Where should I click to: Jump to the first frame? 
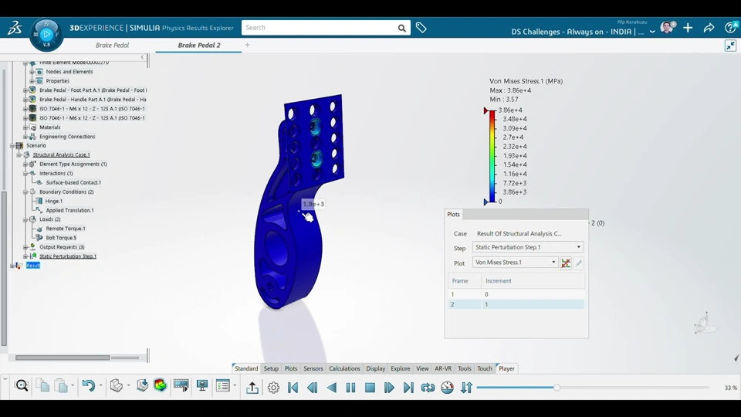293,388
